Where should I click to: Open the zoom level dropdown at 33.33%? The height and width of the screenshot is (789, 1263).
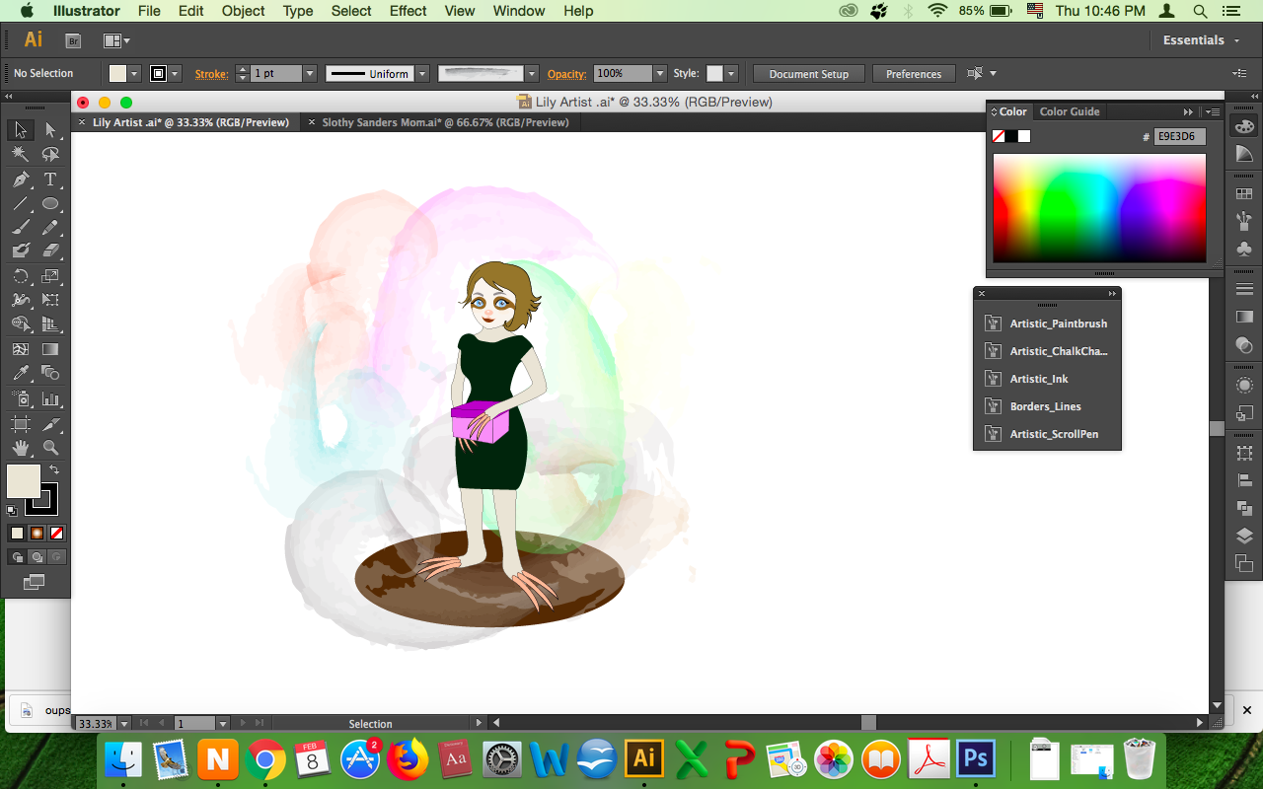[x=123, y=724]
